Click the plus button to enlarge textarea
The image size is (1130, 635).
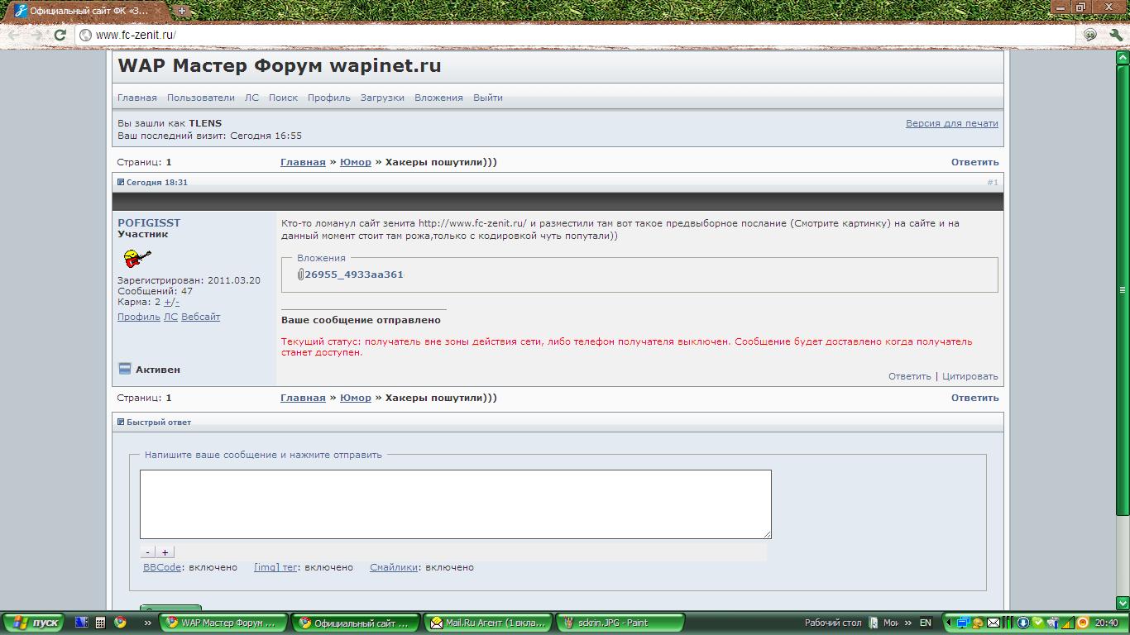[165, 552]
